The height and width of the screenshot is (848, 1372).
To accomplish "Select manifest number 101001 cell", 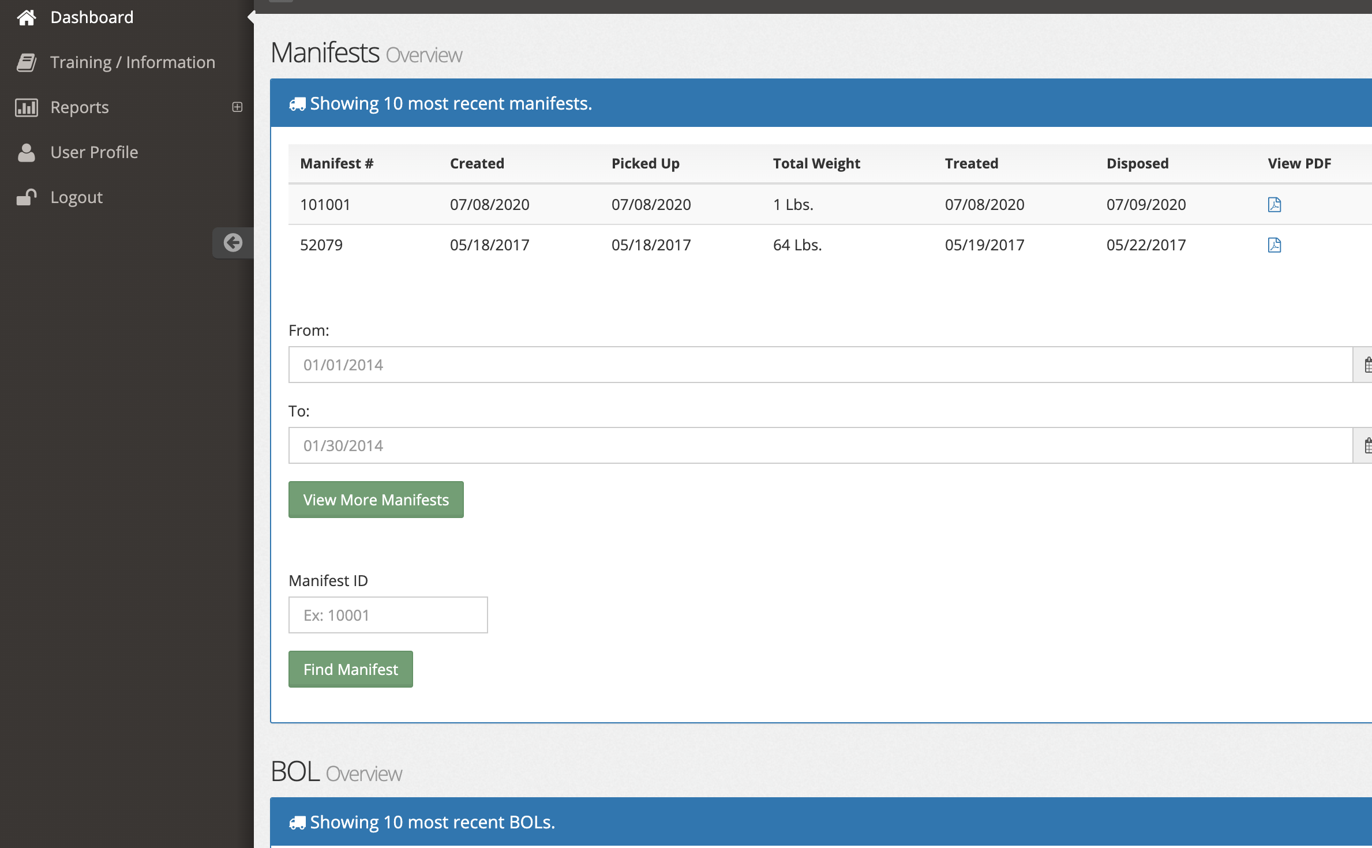I will 325,205.
